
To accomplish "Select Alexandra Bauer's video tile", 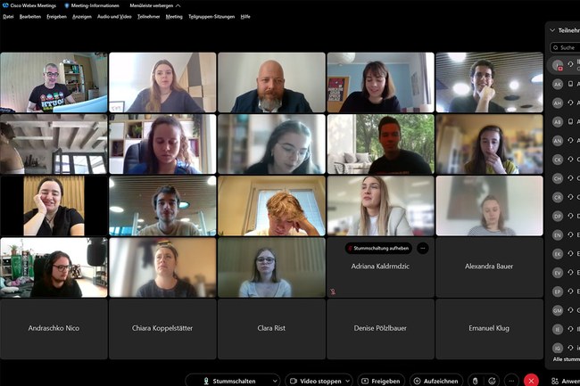I will (489, 267).
